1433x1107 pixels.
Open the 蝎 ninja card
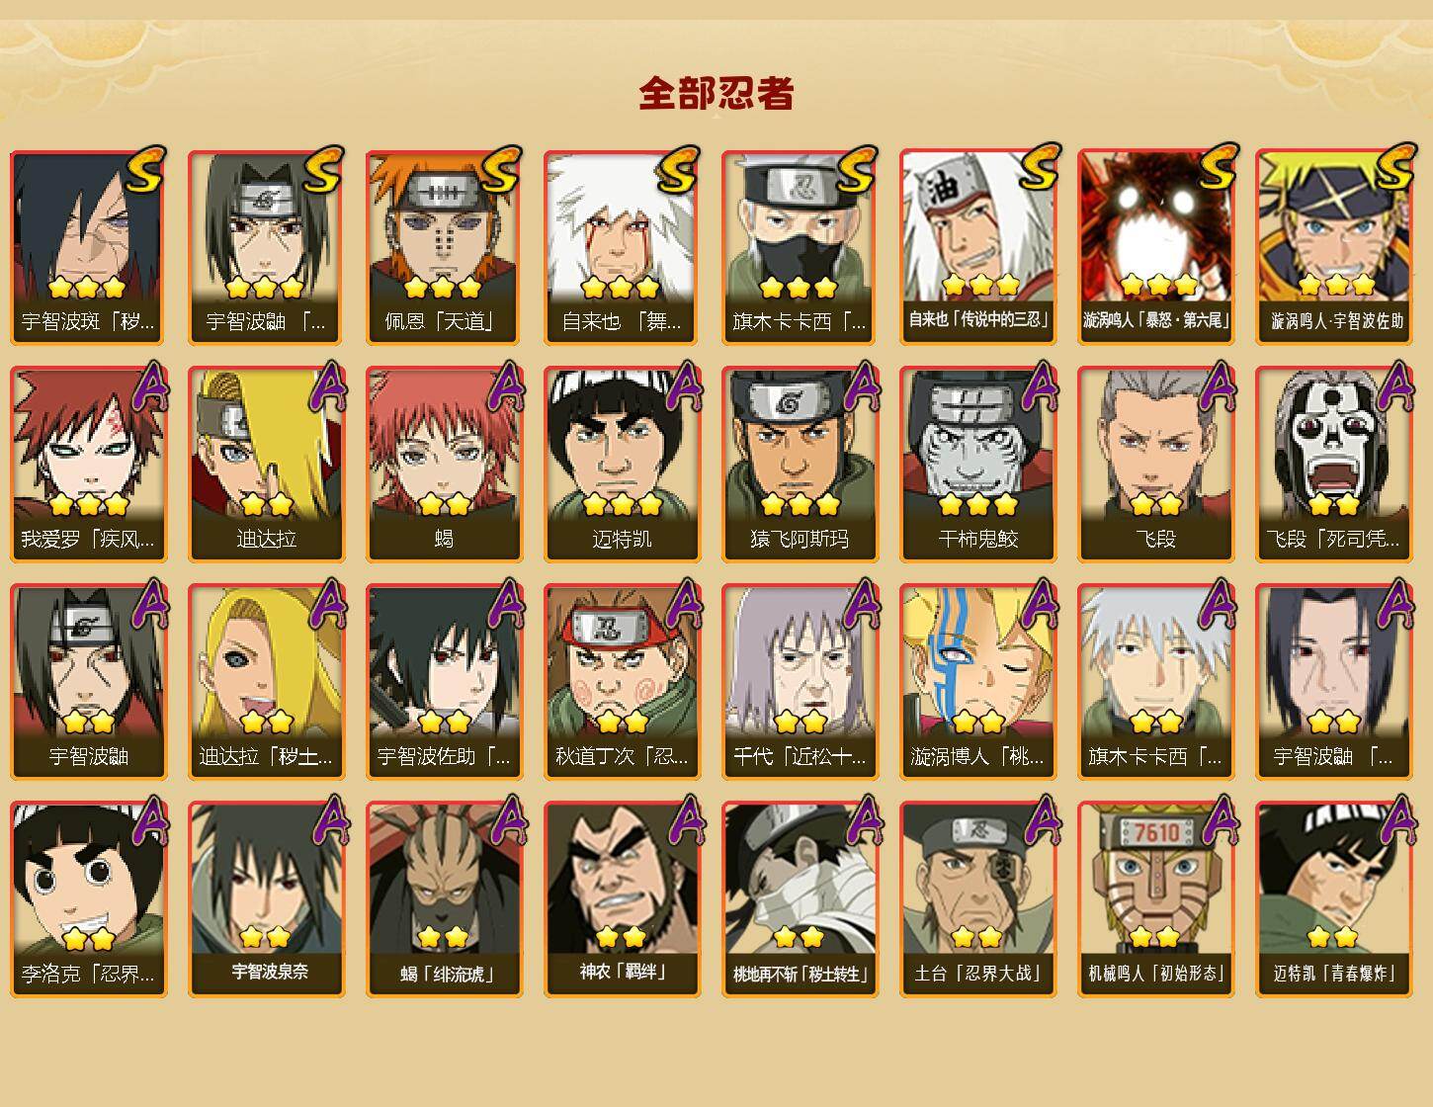tap(444, 465)
